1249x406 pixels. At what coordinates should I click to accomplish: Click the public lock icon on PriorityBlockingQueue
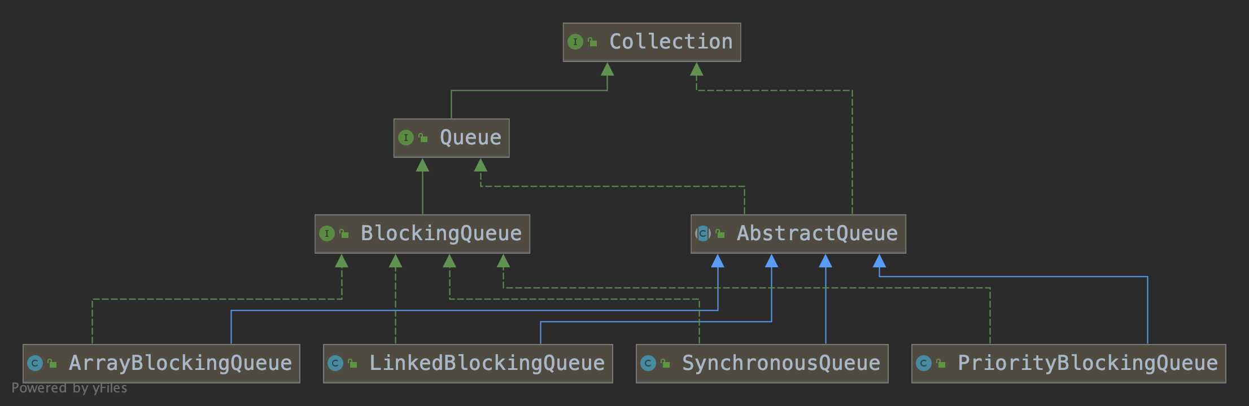941,363
